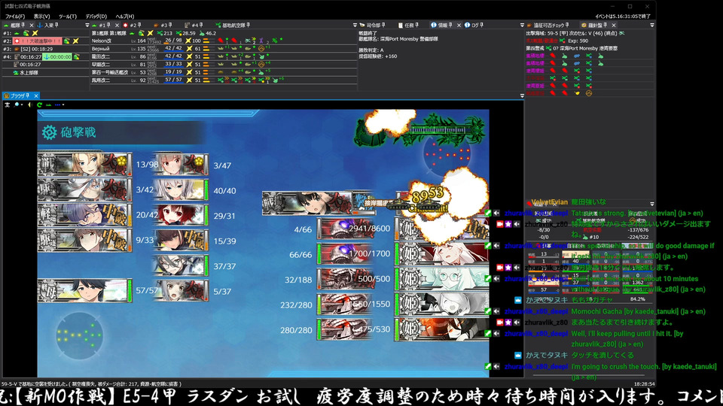Switch to the #4 fleet tab
The height and width of the screenshot is (406, 723).
click(194, 26)
